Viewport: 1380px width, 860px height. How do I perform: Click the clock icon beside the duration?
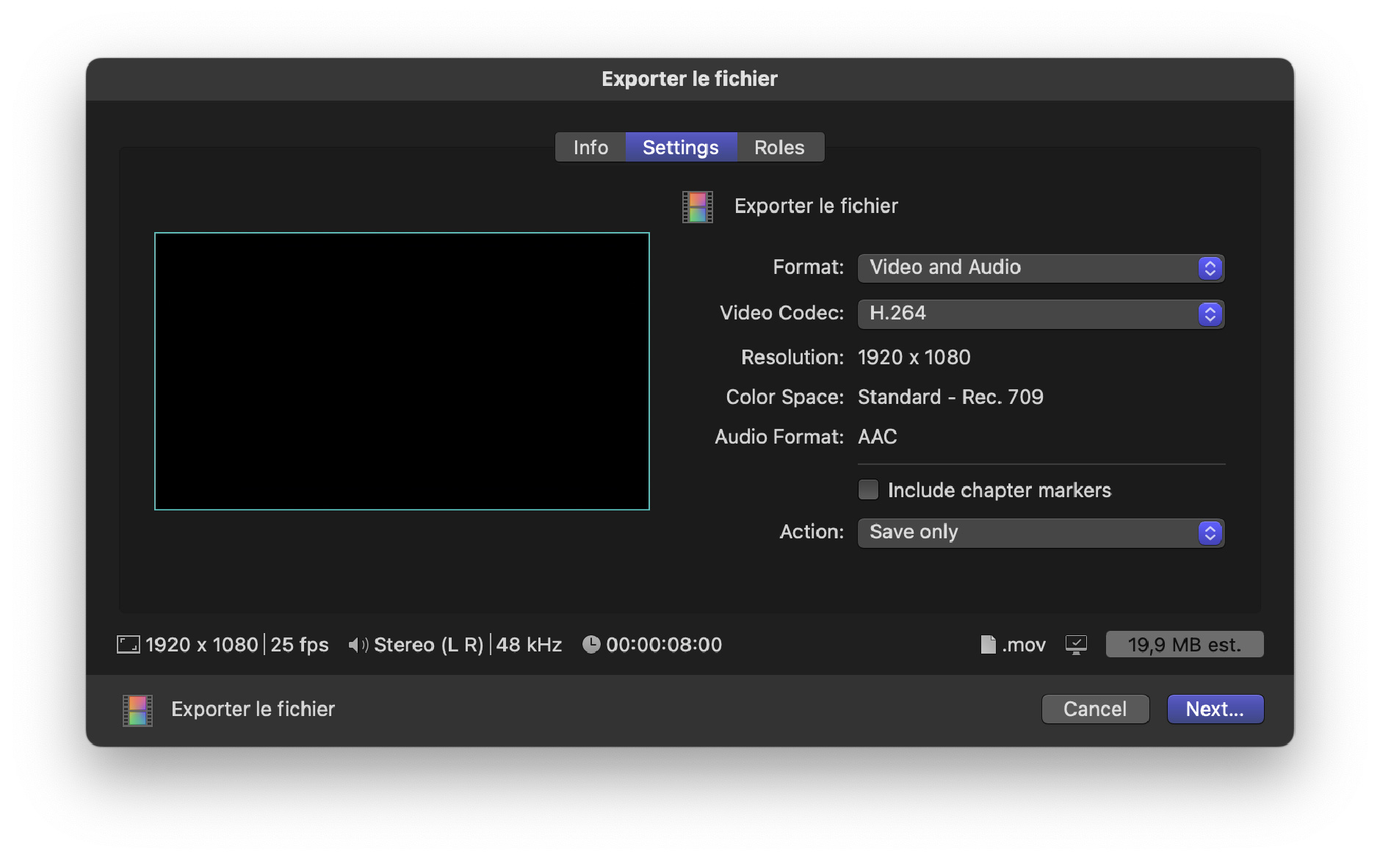click(x=592, y=644)
